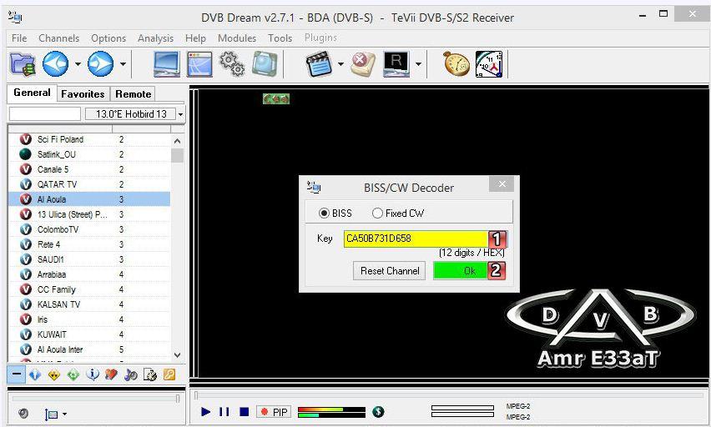Click the blue square snapshot toolbar icon
Viewport: 711px width, 427px height.
(265, 64)
